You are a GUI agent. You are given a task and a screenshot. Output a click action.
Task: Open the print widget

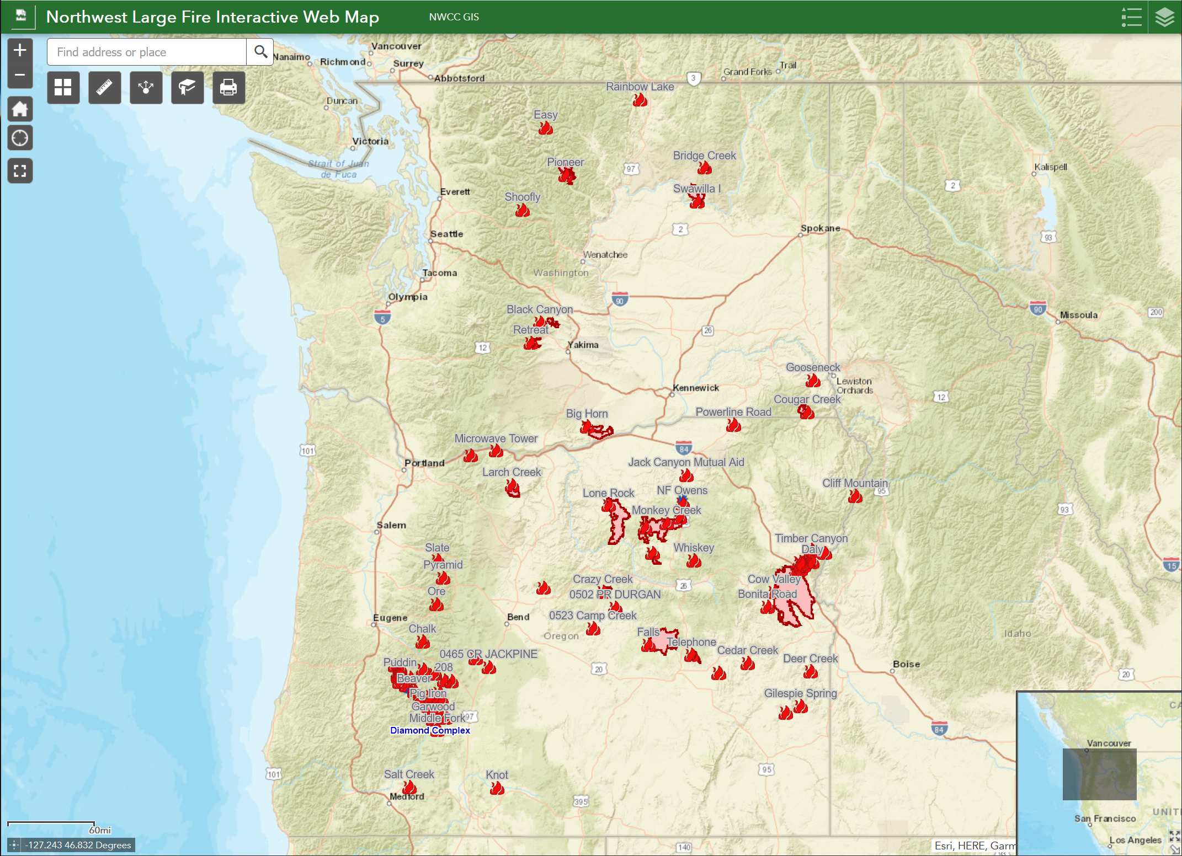[x=228, y=88]
